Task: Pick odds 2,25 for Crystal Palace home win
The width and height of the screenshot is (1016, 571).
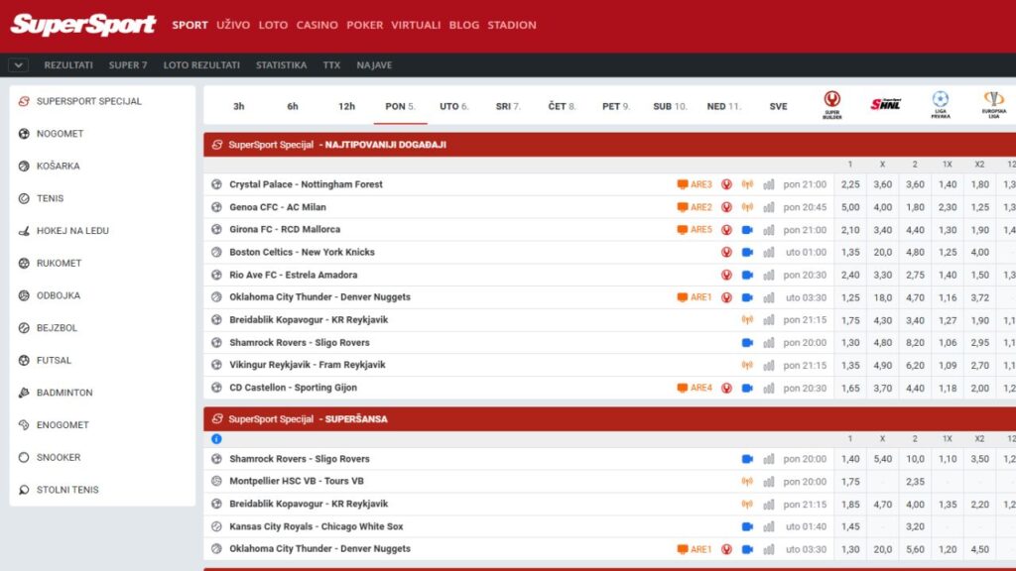Action: pos(850,184)
